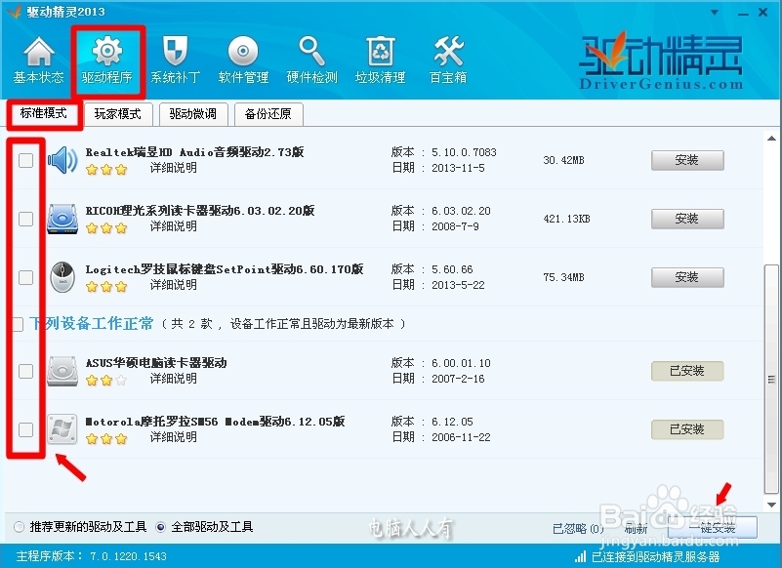
Task: Click the Realtek瑞昱HD Audio driver name
Action: pos(194,152)
